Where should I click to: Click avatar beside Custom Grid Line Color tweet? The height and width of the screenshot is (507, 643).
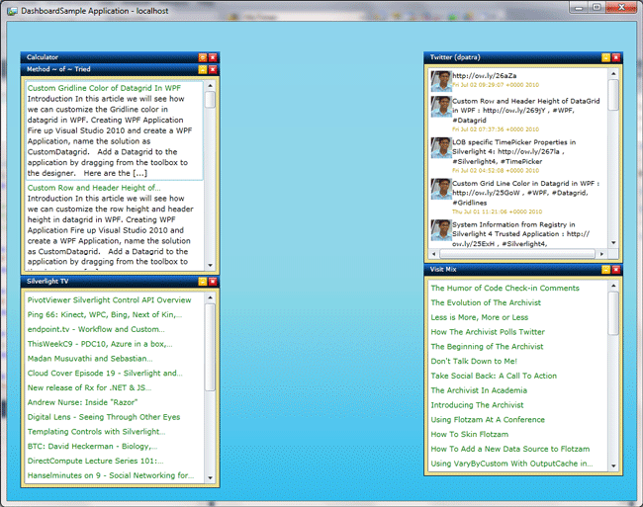click(x=441, y=189)
